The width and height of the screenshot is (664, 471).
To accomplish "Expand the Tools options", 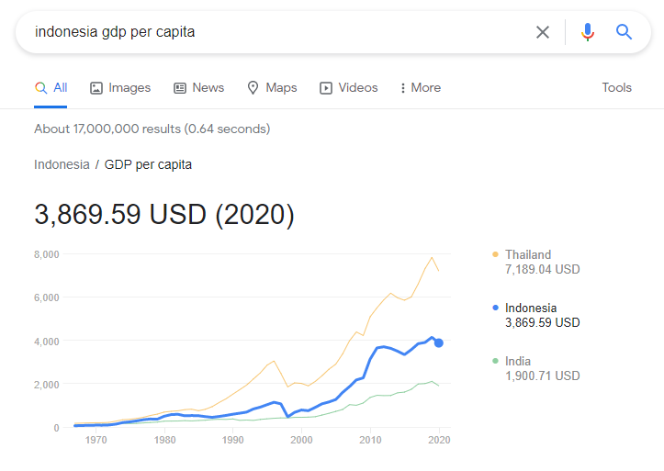I will coord(616,88).
